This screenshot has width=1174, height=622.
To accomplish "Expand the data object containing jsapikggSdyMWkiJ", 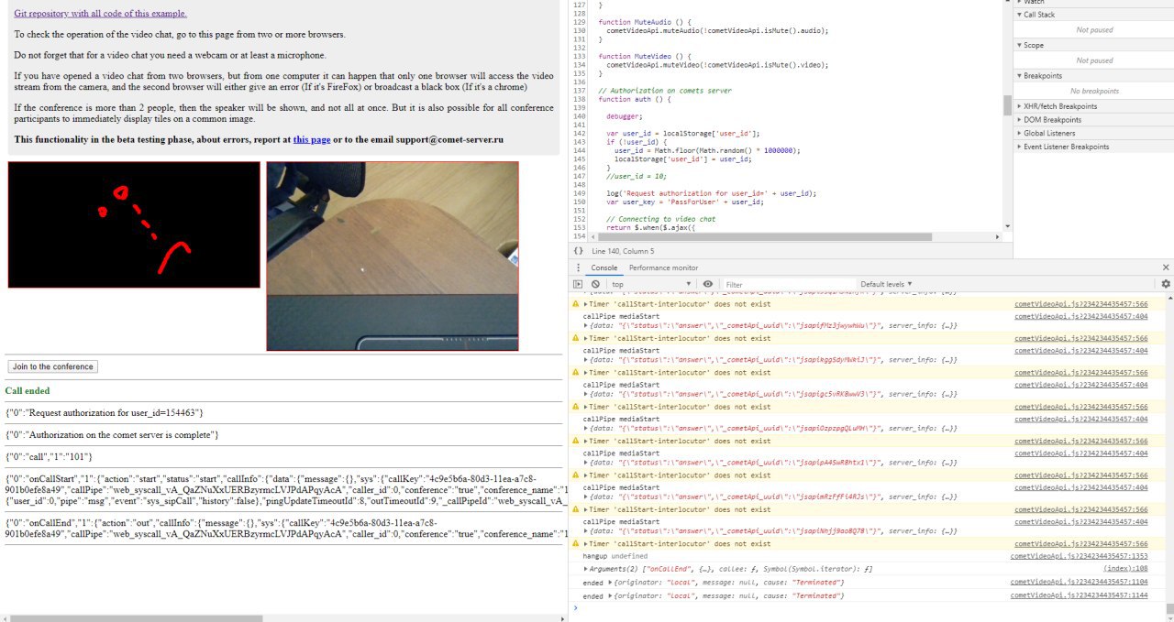I will (586, 359).
